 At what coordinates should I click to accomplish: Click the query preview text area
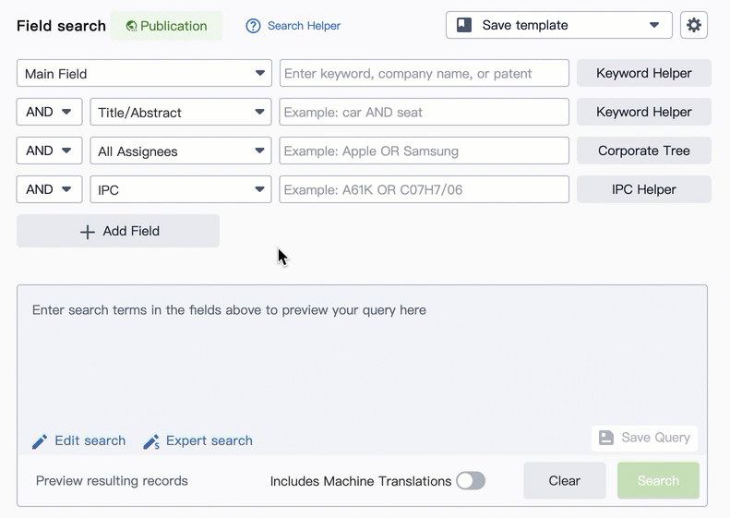(x=362, y=360)
